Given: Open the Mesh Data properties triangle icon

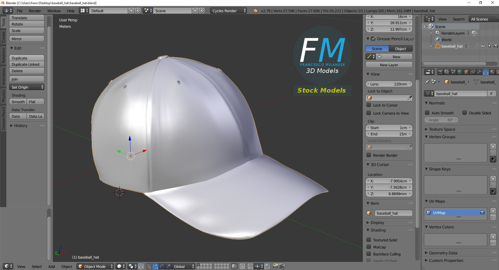Looking at the screenshot, I should [486, 72].
